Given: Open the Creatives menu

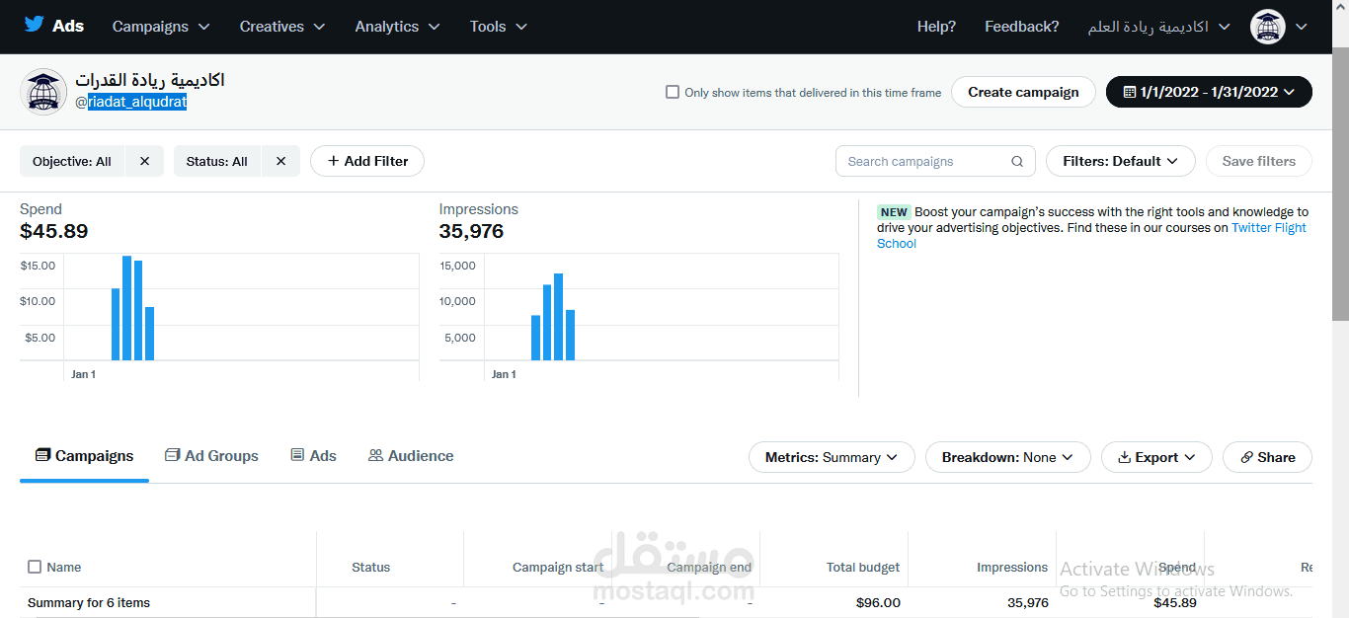Looking at the screenshot, I should (x=282, y=27).
